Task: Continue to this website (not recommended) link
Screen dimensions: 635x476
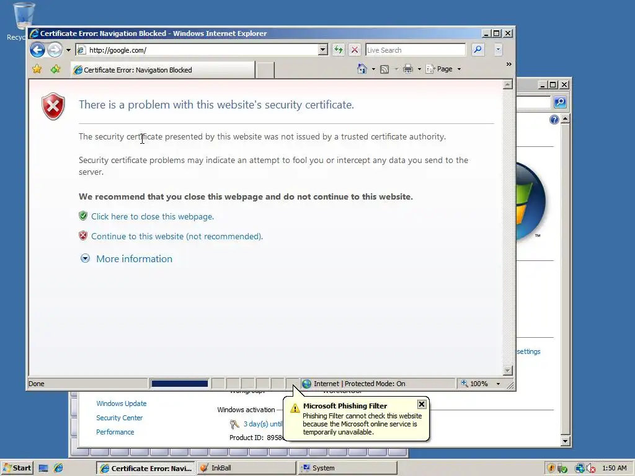Action: (x=177, y=236)
